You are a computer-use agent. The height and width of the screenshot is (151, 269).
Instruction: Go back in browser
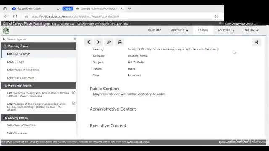[x=6, y=16]
